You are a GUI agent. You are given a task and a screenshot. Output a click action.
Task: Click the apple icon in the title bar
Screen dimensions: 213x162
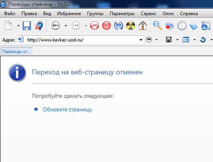[3, 4]
